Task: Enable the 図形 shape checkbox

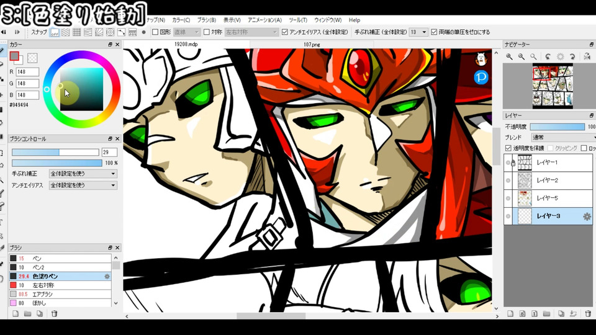Action: [155, 32]
